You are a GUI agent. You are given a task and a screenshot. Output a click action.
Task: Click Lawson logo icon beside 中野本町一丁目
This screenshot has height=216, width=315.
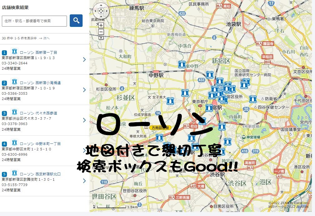tap(14, 143)
